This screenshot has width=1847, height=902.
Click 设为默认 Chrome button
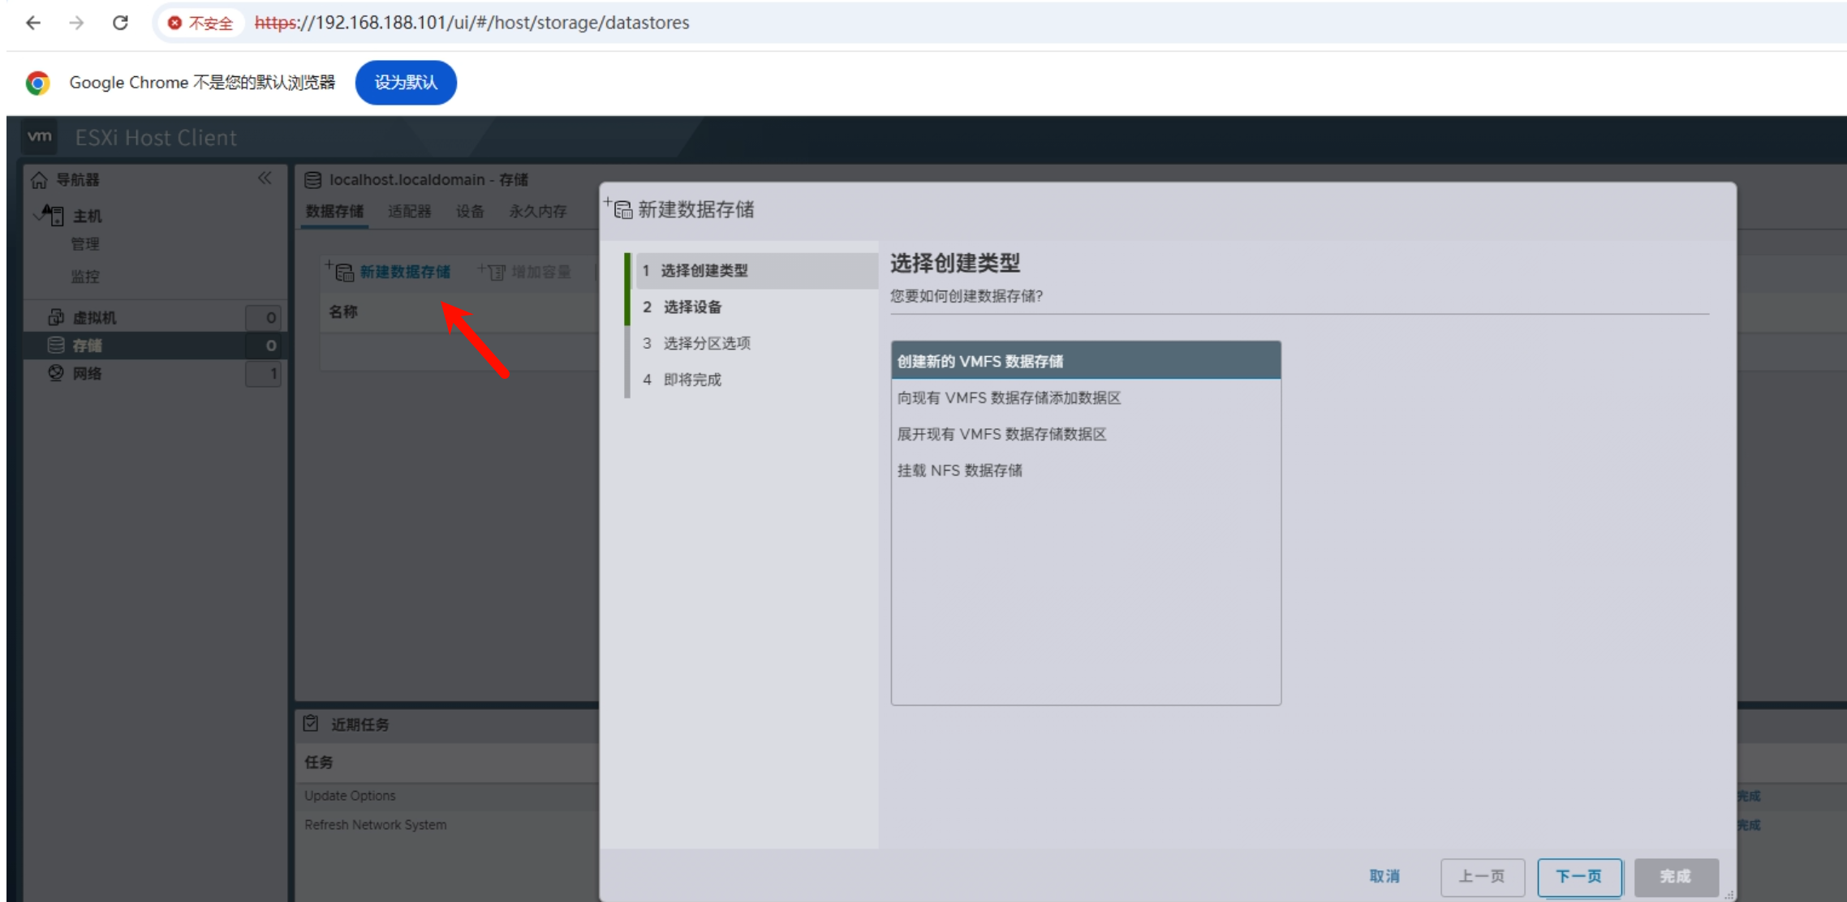tap(406, 83)
